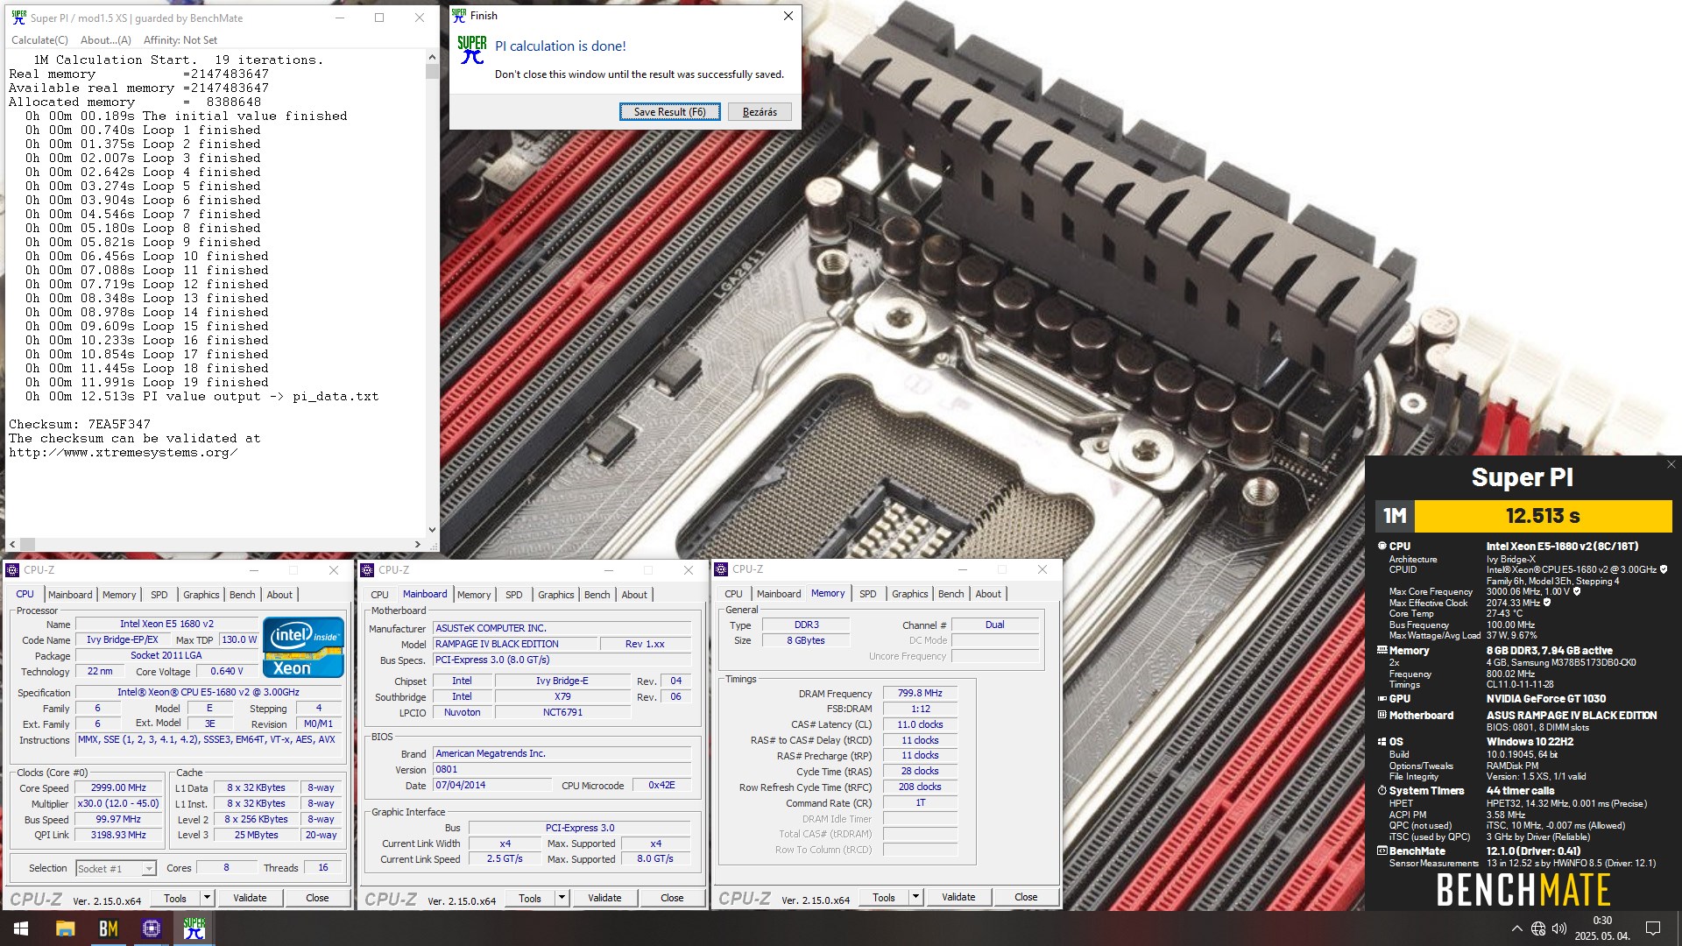Close the CPU-Z Memory window with the X
Screen dimensions: 1682x946
[x=1042, y=569]
